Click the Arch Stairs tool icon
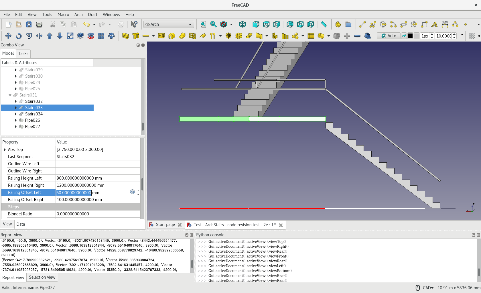Image resolution: width=481 pixels, height=293 pixels. (x=249, y=36)
